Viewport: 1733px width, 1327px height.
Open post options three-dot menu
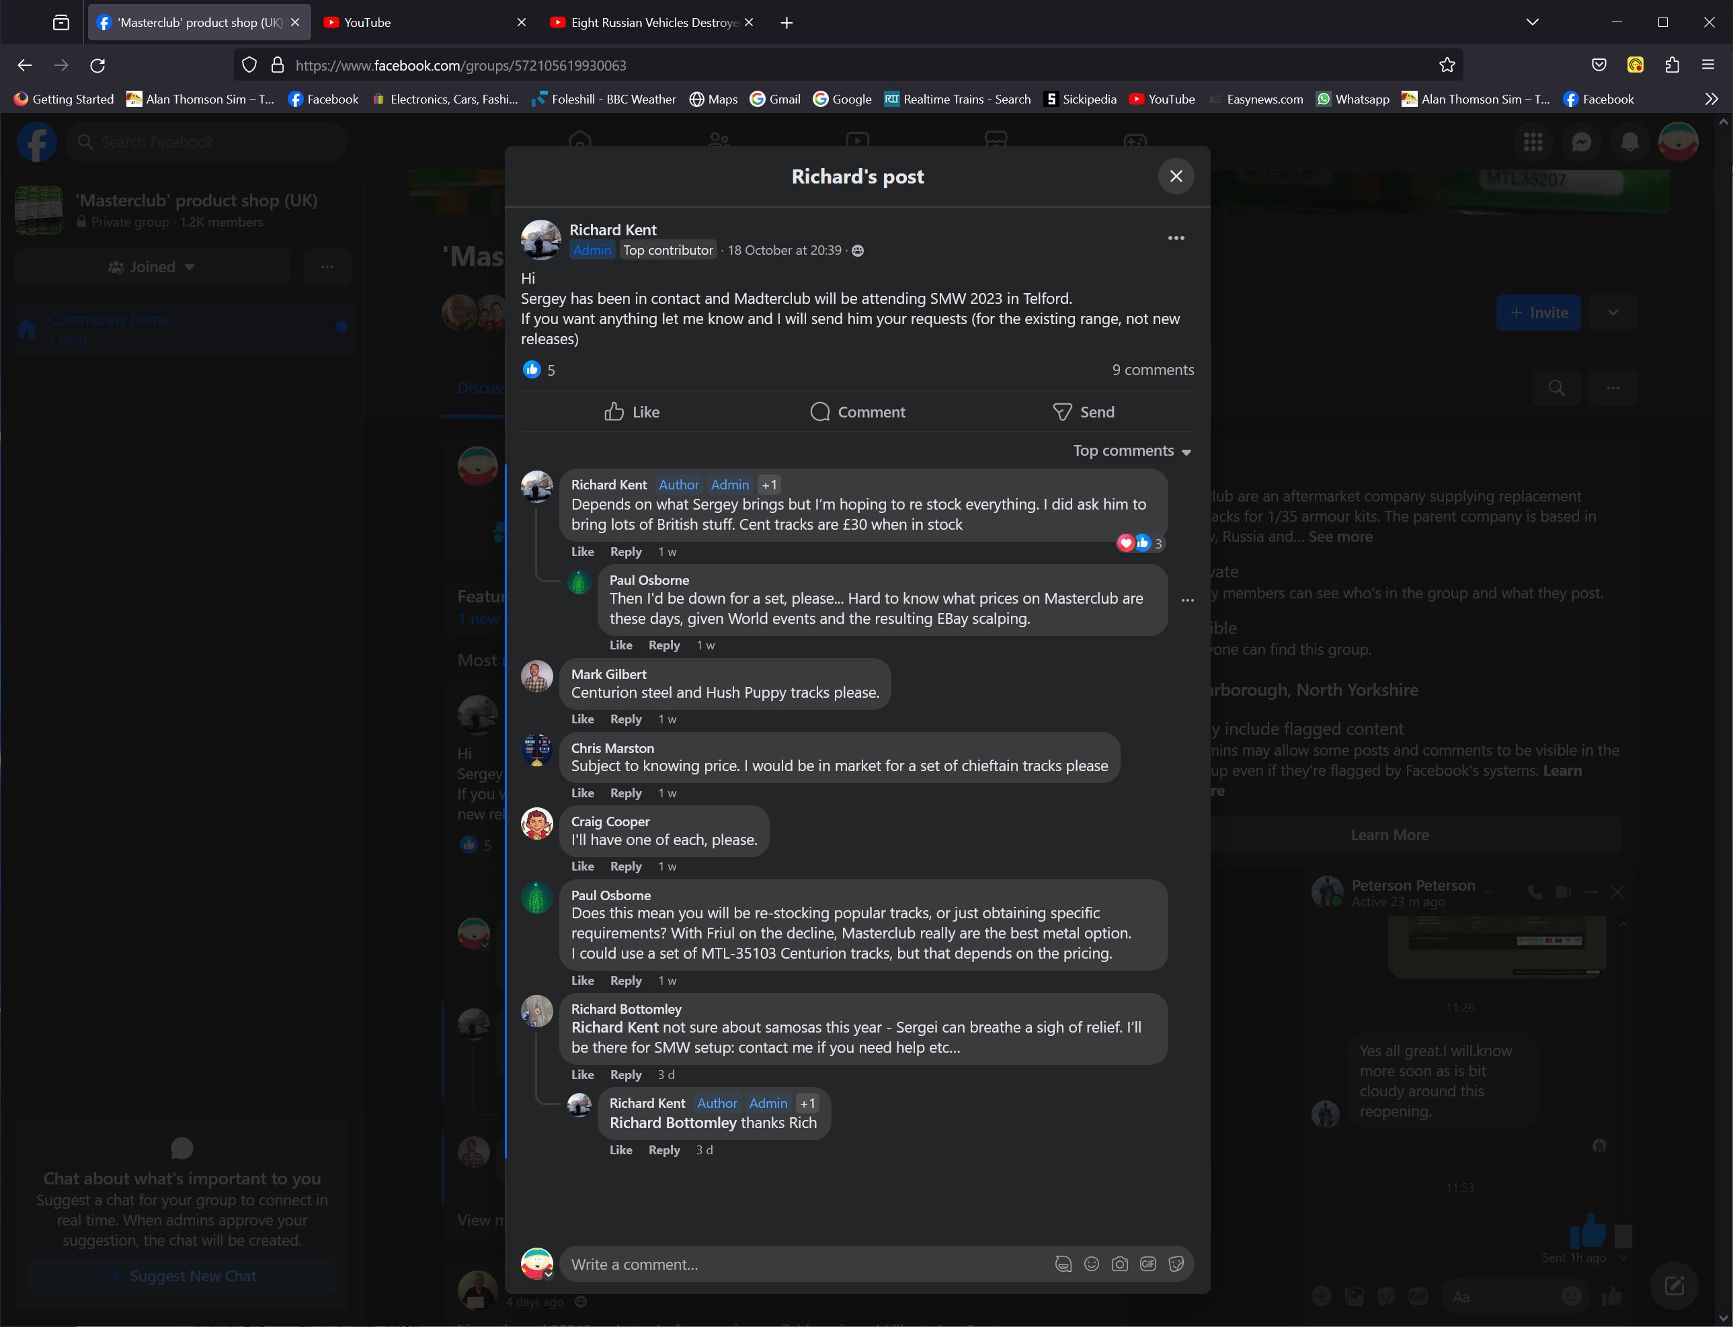pyautogui.click(x=1175, y=238)
